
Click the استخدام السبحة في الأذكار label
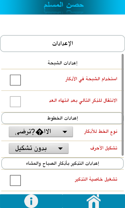91,79
